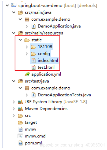The width and height of the screenshot is (107, 150).
Task: Click the src/main/resources source folder icon
Action: pos(20,33)
